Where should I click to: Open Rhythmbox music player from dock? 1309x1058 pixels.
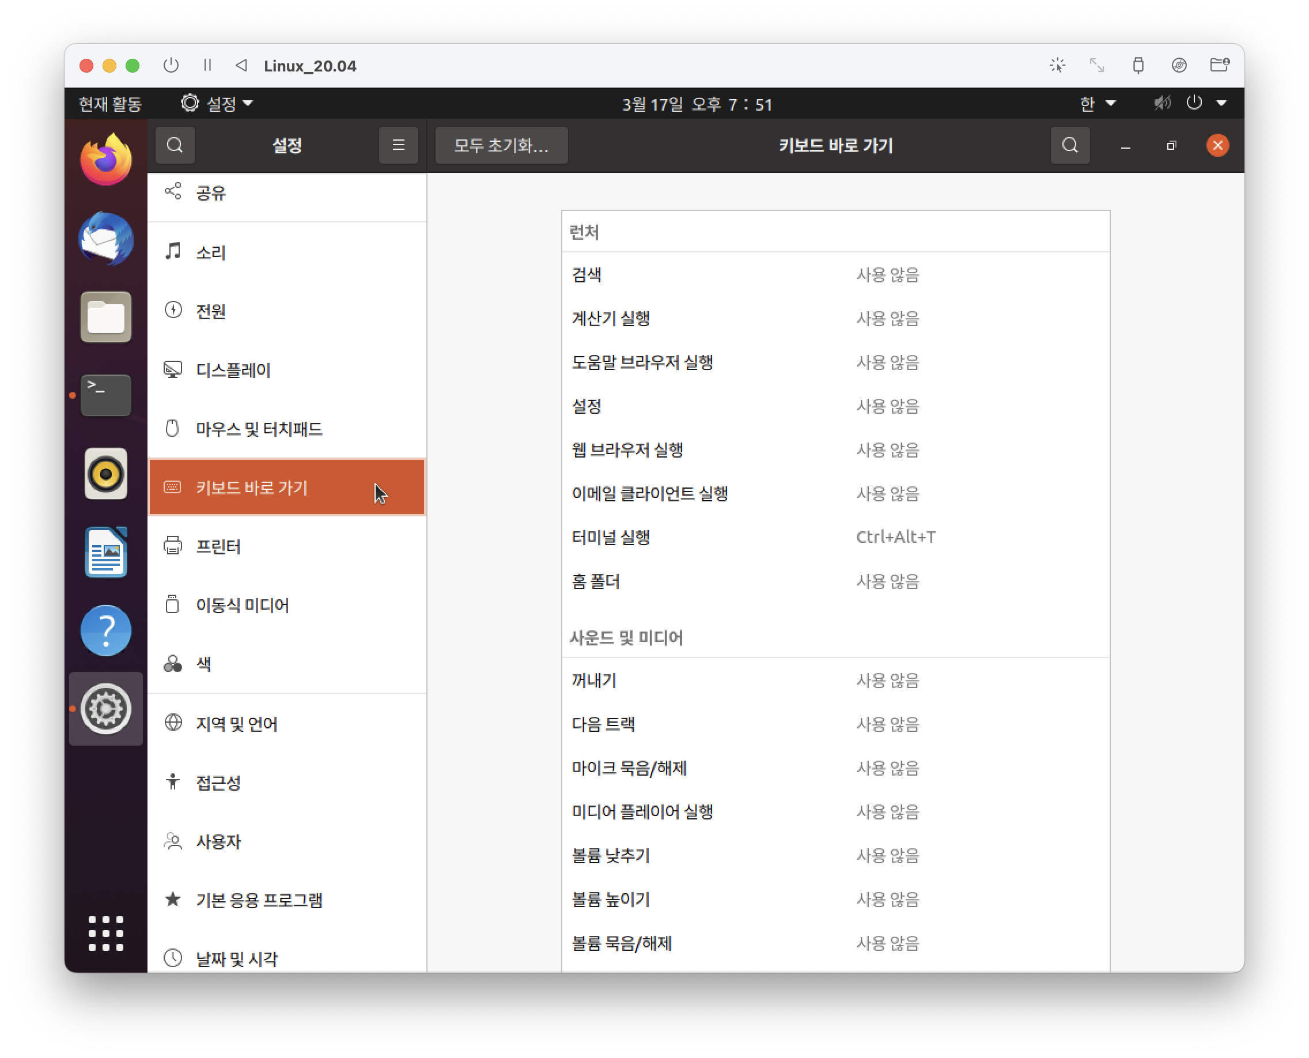[x=106, y=474]
